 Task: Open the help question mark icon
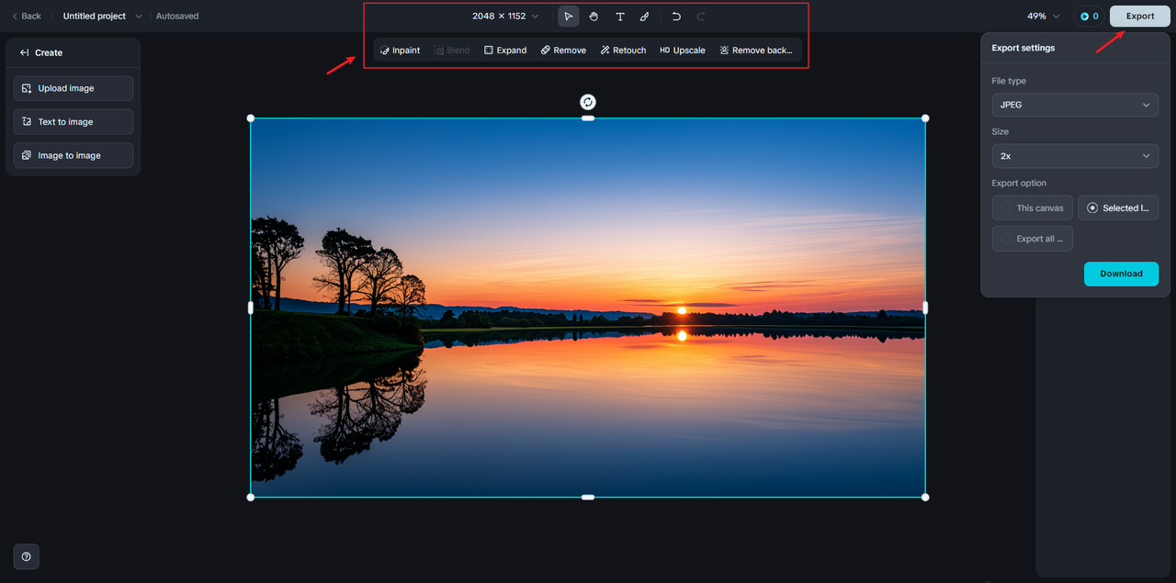(26, 556)
